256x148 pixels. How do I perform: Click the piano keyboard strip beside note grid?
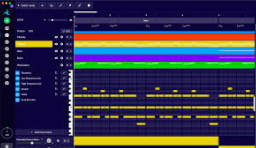(70, 103)
